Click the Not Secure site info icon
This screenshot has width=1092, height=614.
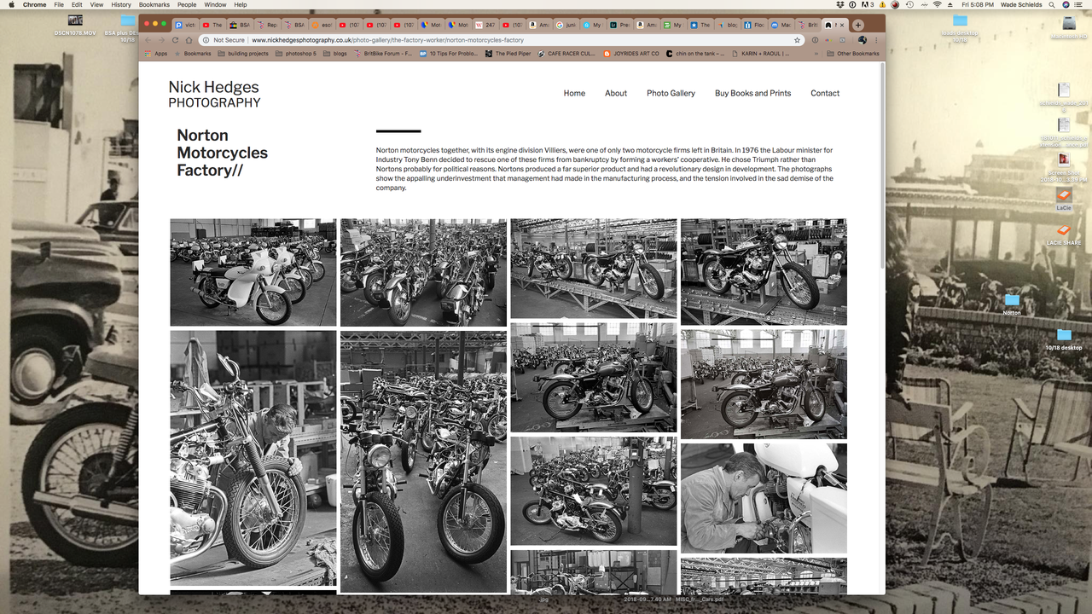[x=206, y=40]
